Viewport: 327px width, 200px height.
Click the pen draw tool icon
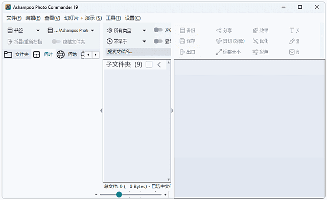tap(292, 41)
